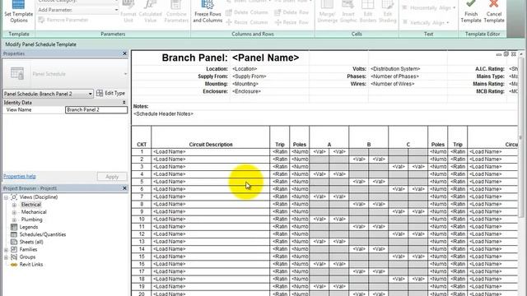Click Resize Column

247,22
